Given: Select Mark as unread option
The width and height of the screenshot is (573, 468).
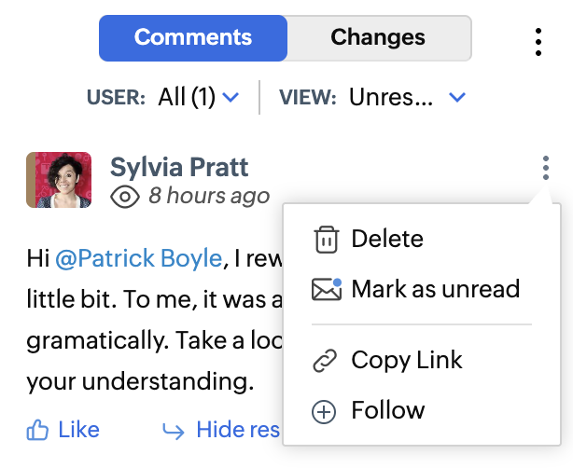Looking at the screenshot, I should (x=435, y=289).
